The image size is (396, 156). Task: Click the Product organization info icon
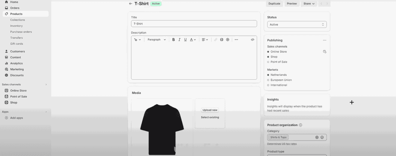click(300, 125)
